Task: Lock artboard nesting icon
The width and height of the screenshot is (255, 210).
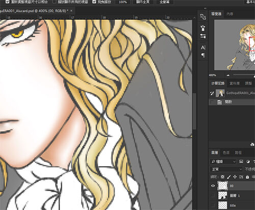Action: [x=241, y=177]
